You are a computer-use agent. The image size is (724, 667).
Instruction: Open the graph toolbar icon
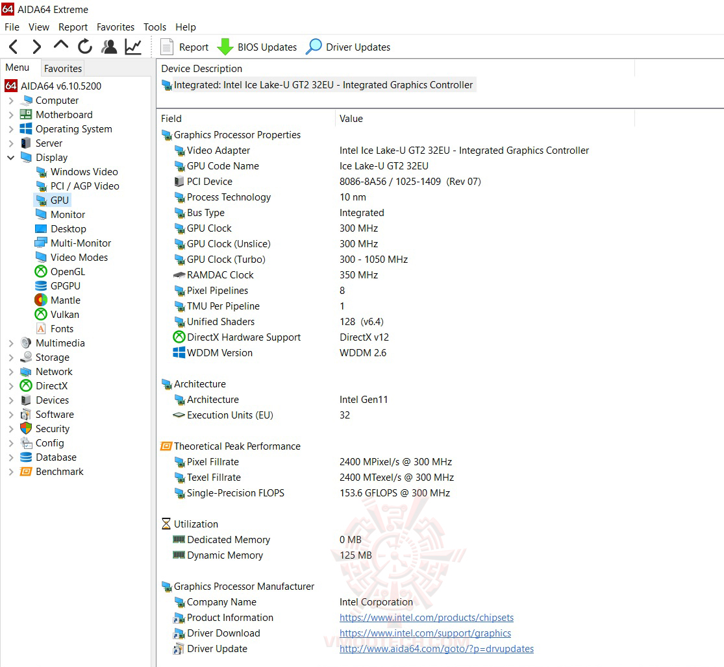pyautogui.click(x=133, y=47)
